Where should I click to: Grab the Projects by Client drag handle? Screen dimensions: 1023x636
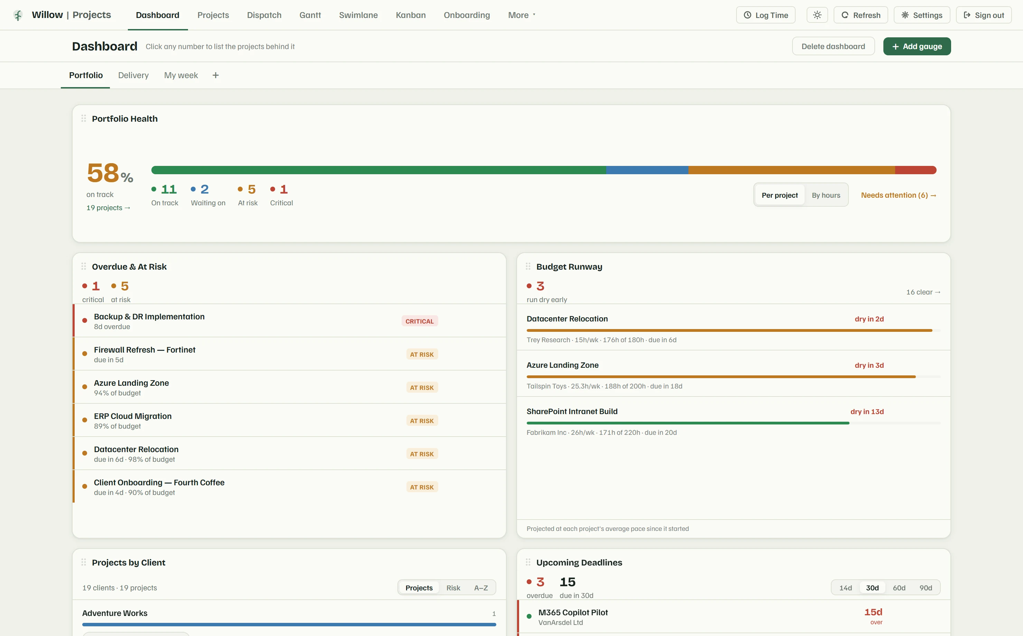[x=84, y=562]
